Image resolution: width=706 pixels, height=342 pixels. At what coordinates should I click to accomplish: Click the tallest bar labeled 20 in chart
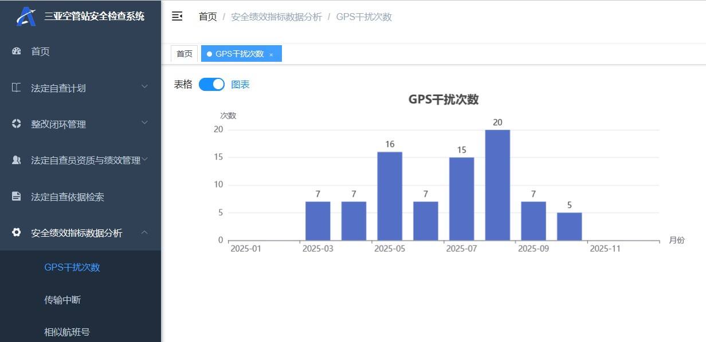click(x=497, y=183)
